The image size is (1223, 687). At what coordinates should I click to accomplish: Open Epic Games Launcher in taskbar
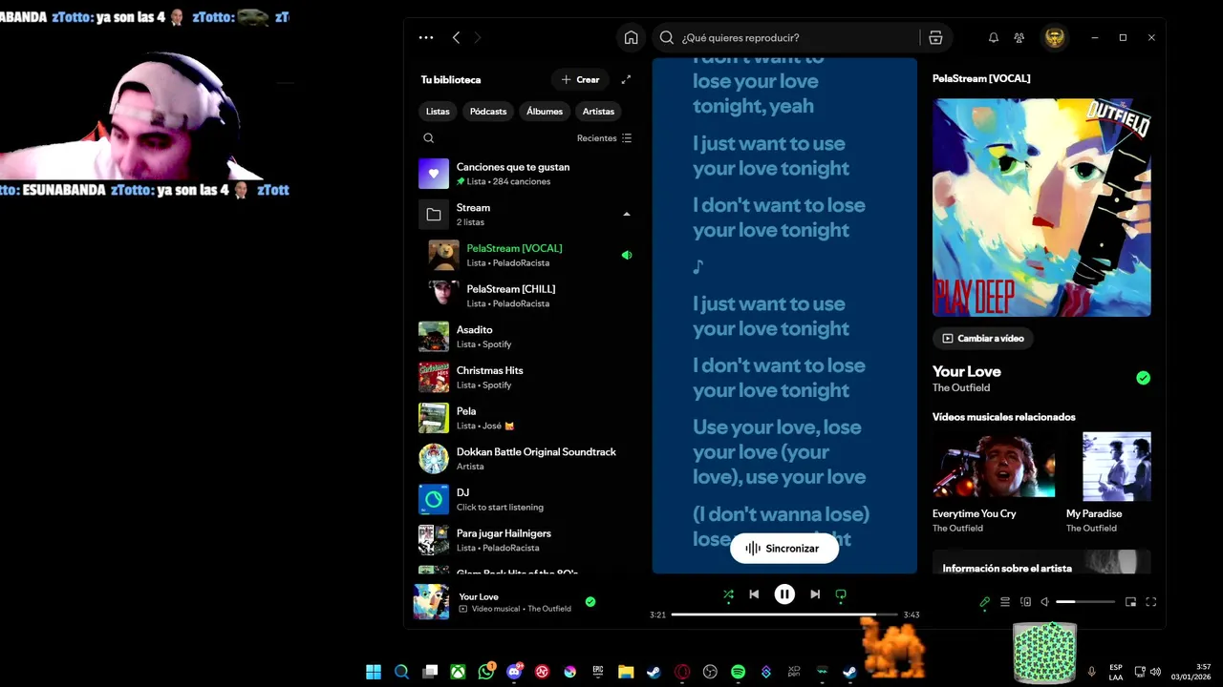tap(598, 672)
